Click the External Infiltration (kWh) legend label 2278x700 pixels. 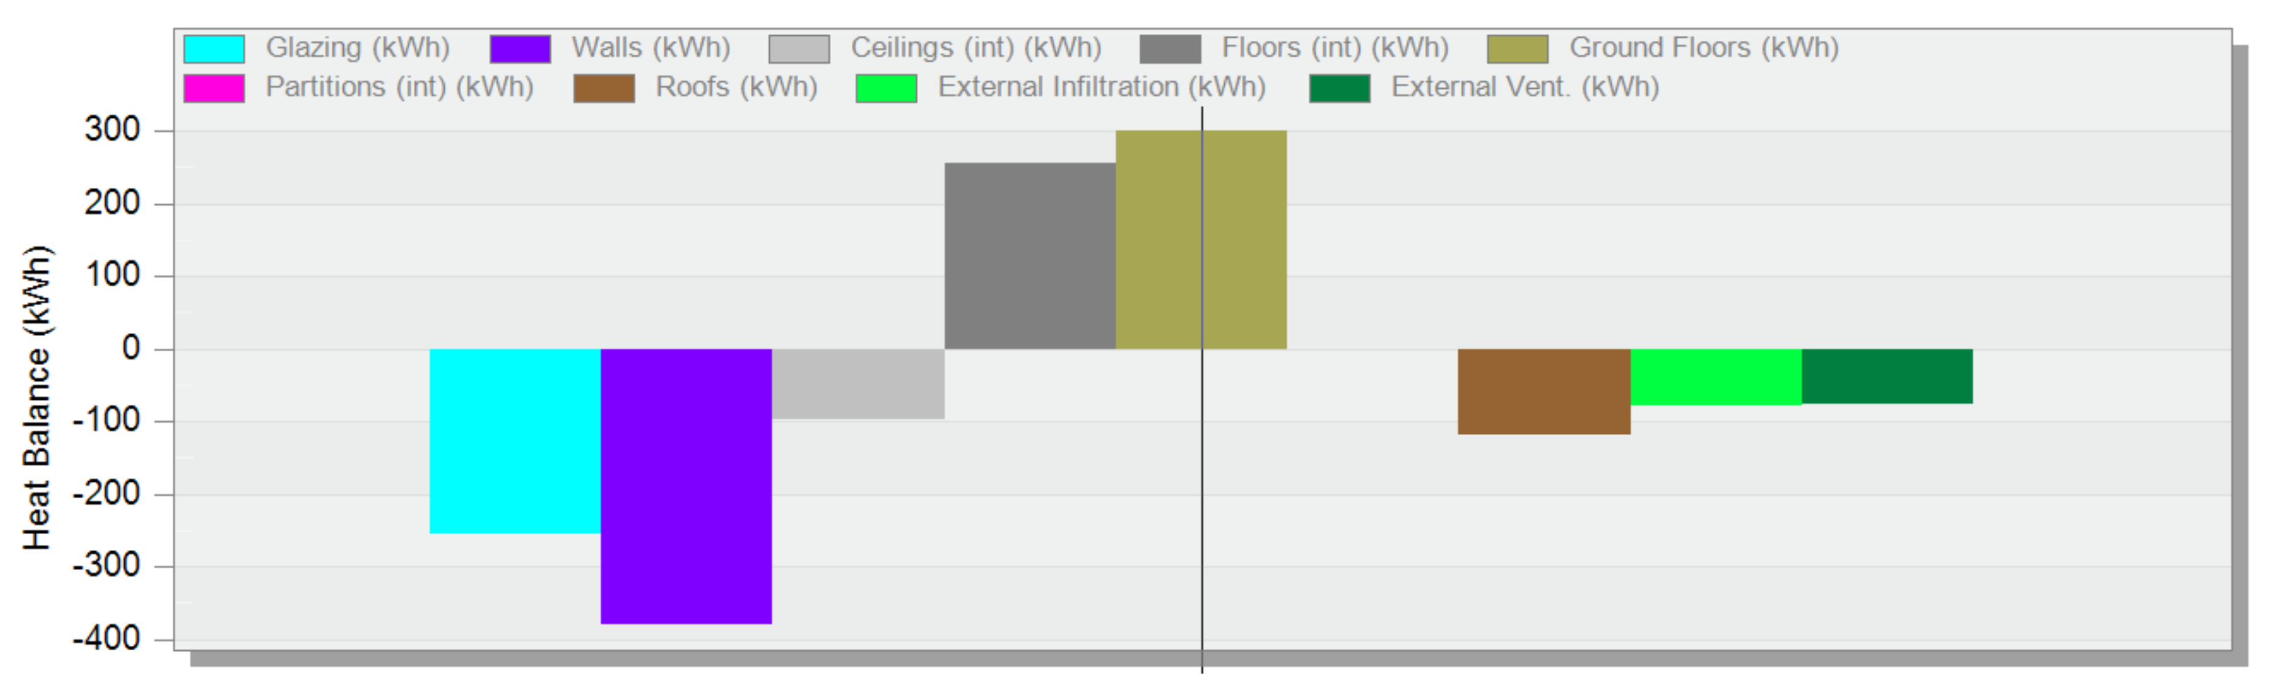tap(1102, 87)
